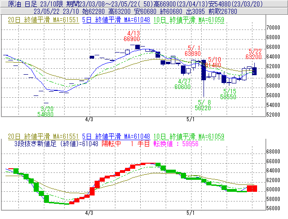Click the 1 手目 count text

coord(140,143)
